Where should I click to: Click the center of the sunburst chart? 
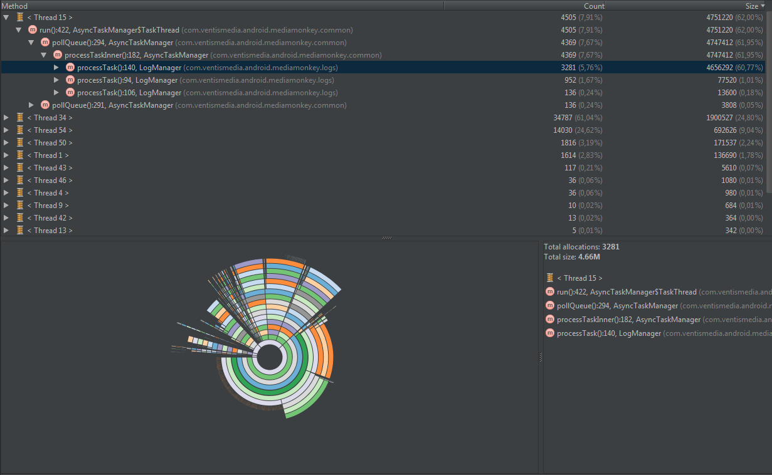(270, 358)
